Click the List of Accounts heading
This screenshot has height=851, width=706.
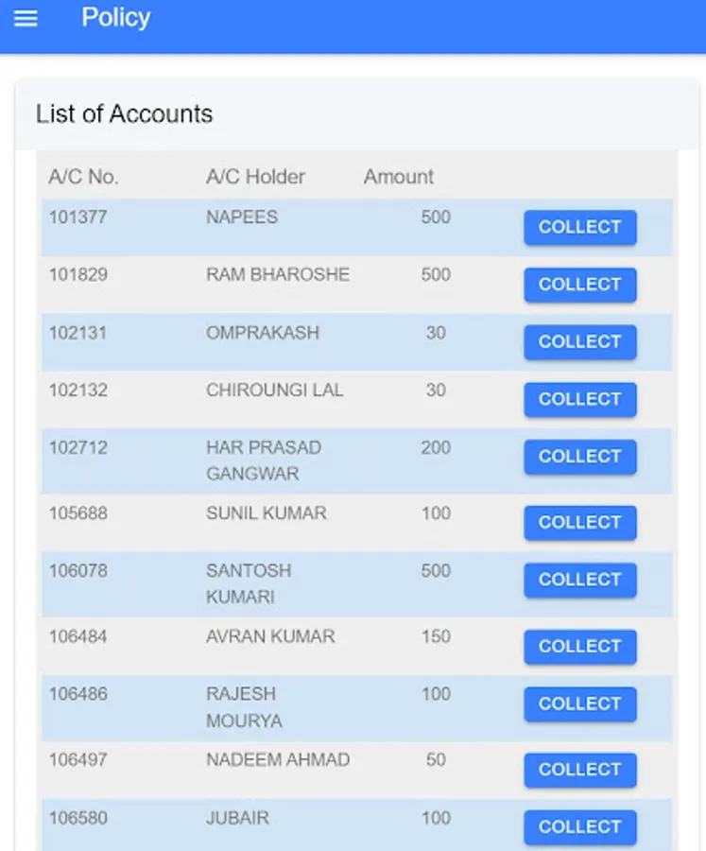point(124,114)
